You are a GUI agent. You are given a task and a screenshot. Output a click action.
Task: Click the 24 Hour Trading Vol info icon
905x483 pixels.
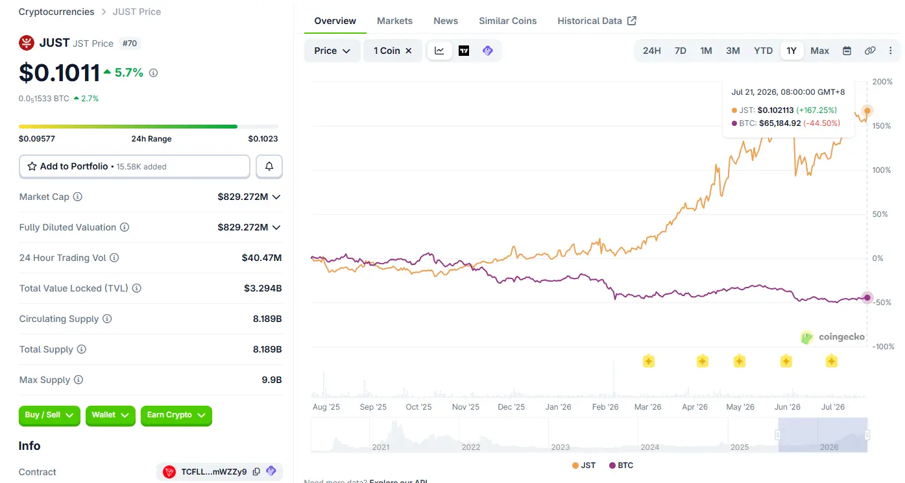[x=114, y=258]
